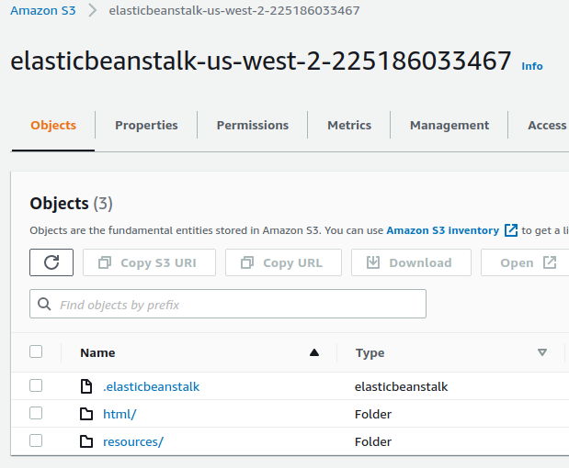Click the Folder type cell for html/
Screen dimensions: 569x468
pos(373,414)
